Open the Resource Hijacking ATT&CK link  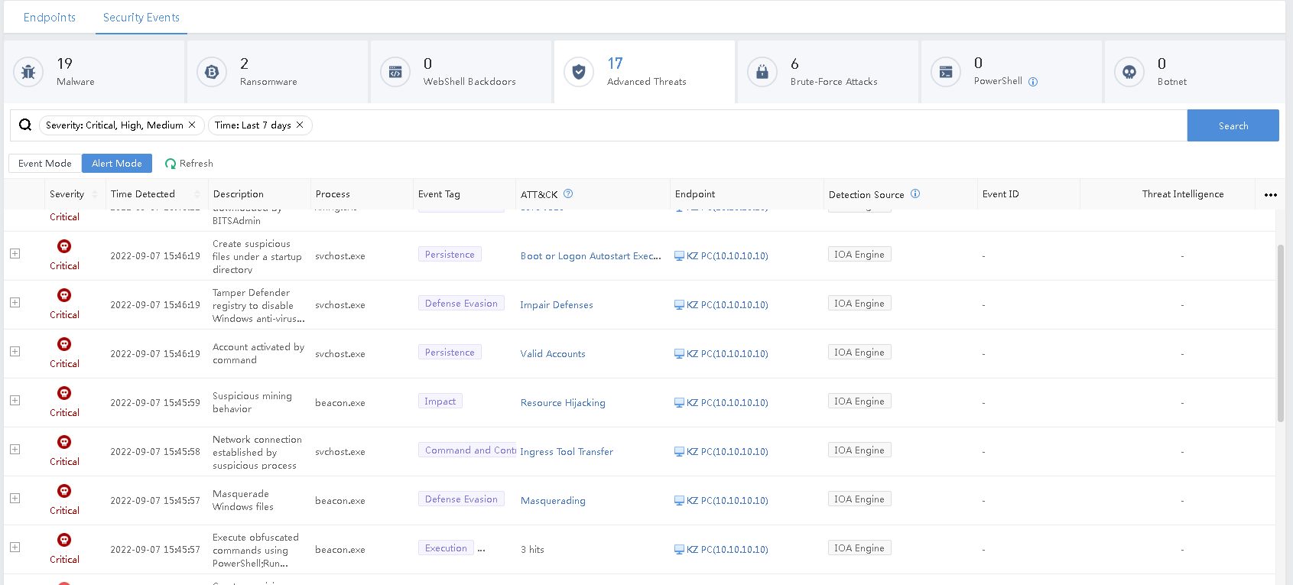coord(563,403)
